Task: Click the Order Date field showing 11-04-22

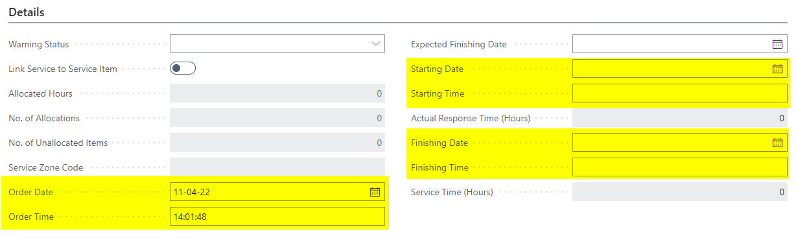Action: (x=277, y=192)
